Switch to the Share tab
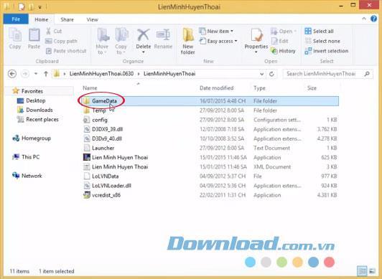Screen dimensions: 382x279 pos(67,19)
